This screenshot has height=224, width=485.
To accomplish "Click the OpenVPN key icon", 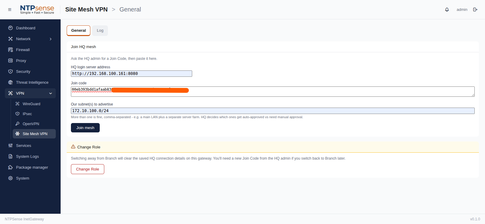I will (18, 124).
